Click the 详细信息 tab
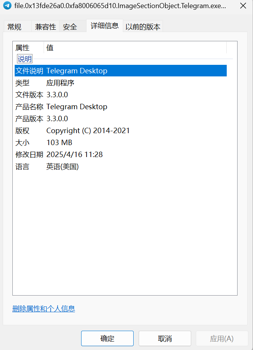253x350 pixels. pyautogui.click(x=105, y=26)
